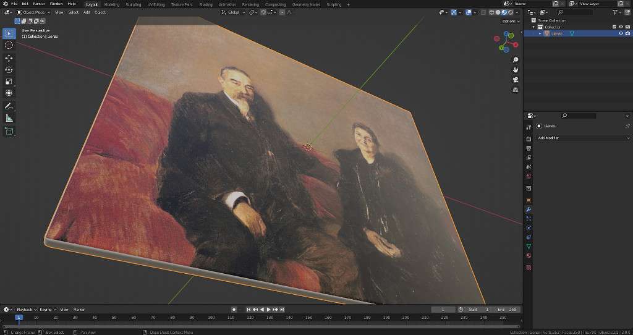Image resolution: width=633 pixels, height=335 pixels.
Task: Switch to the UV Editing workspace tab
Action: (156, 4)
